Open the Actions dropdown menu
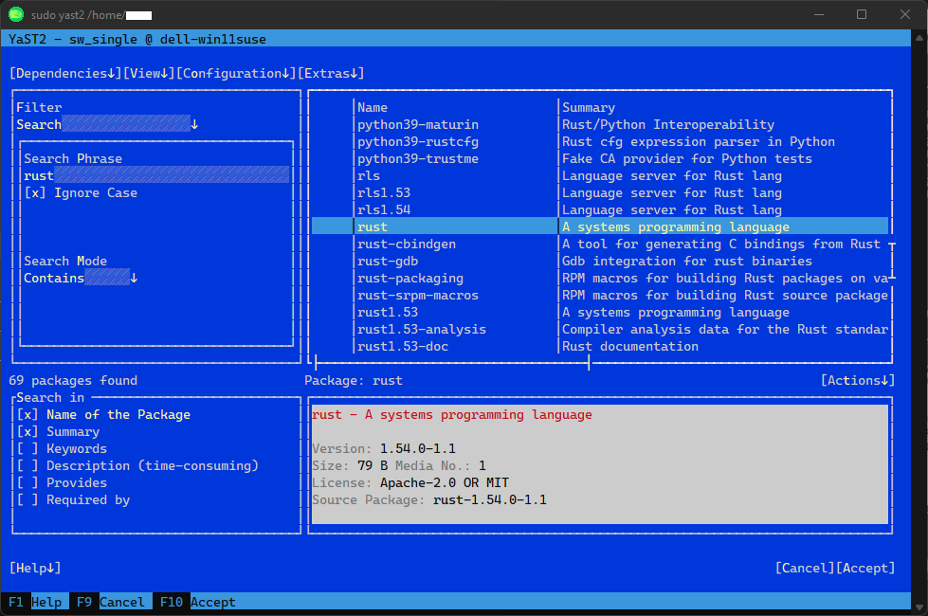The height and width of the screenshot is (616, 928). point(858,380)
